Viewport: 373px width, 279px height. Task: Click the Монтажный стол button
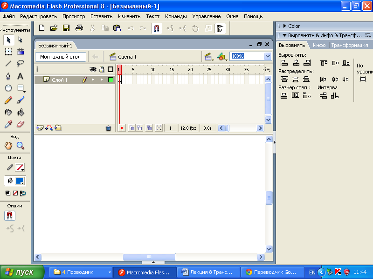click(61, 57)
